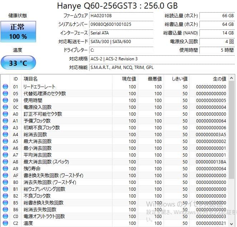The image size is (237, 227).
Task: Click the standard field ACS-2 | ACS-2 Revision 3
Action: 162,59
